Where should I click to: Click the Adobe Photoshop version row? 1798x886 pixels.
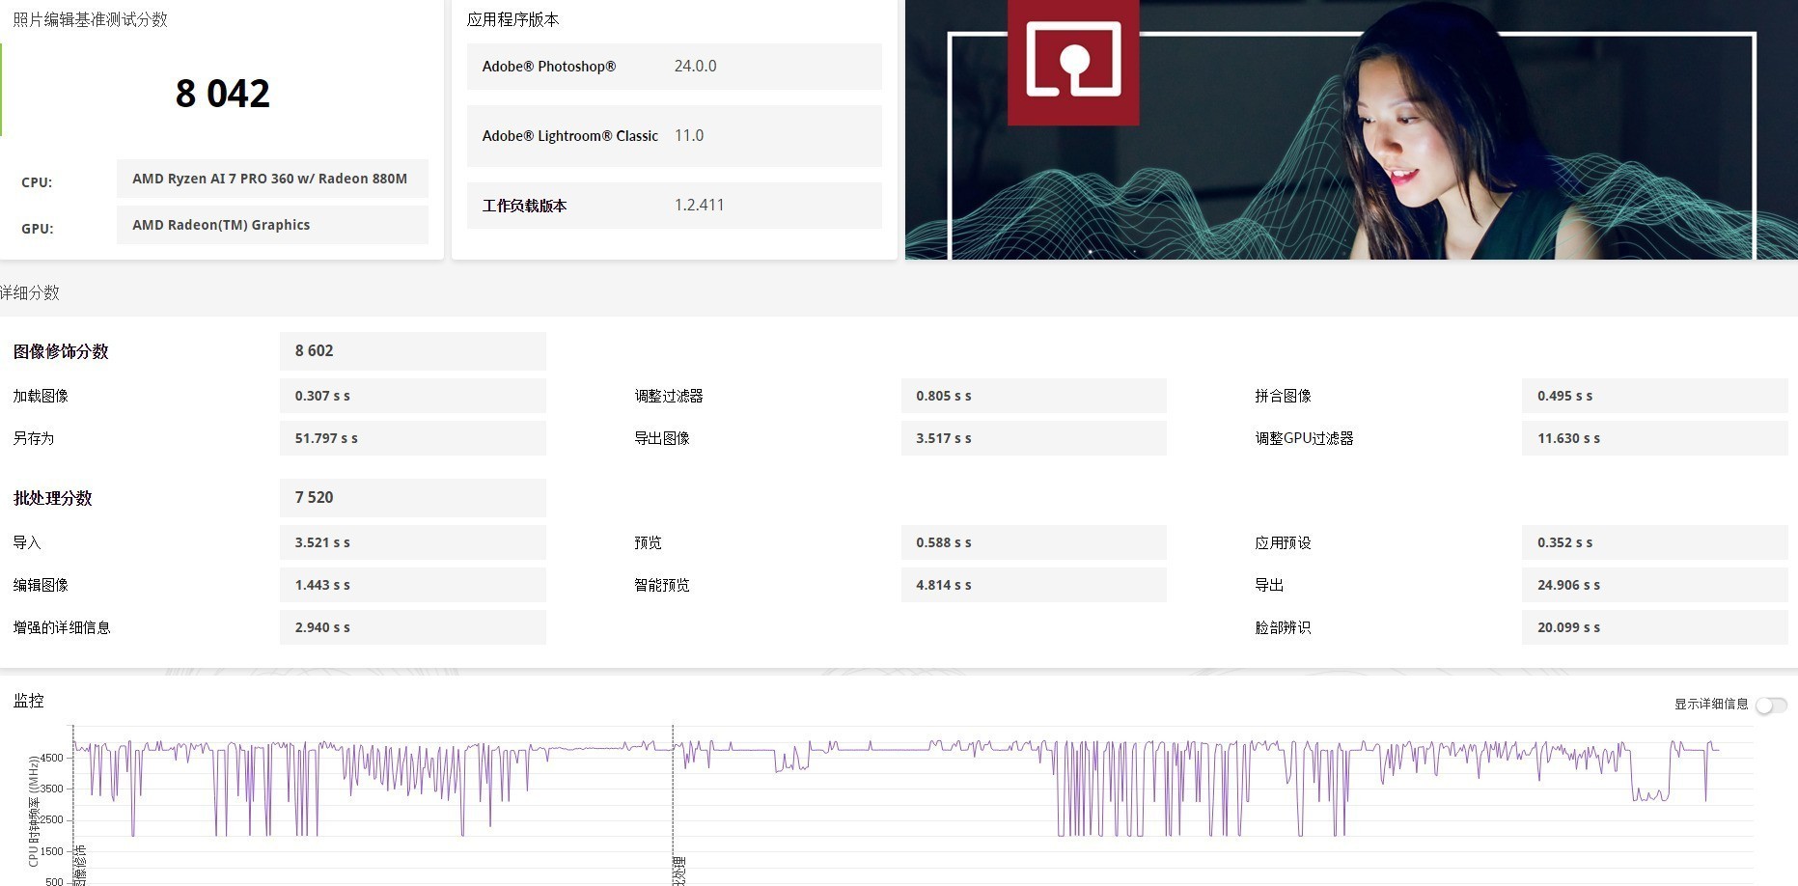point(674,67)
